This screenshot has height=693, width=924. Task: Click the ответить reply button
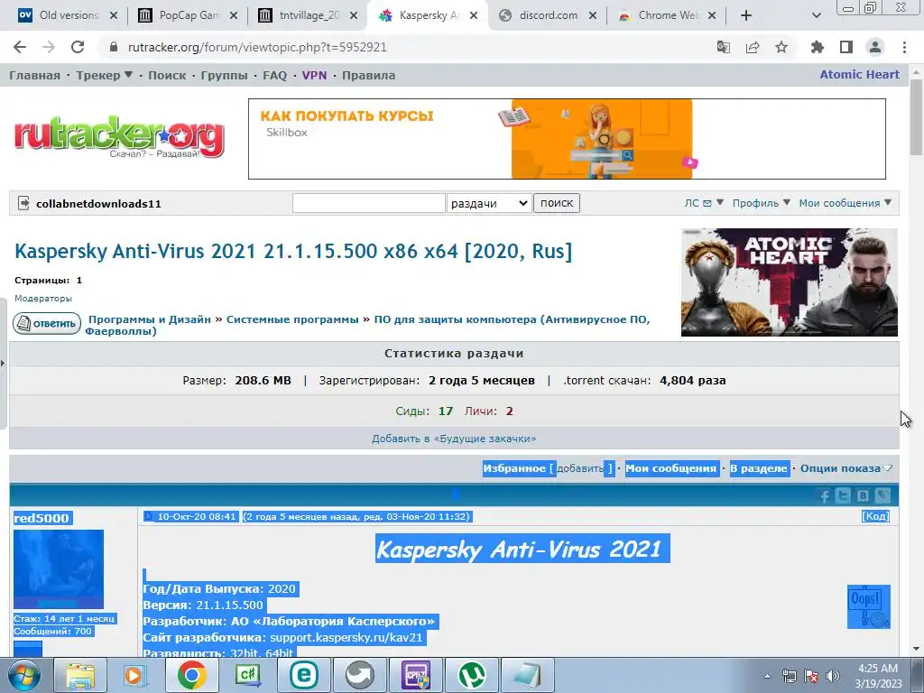[x=47, y=324]
